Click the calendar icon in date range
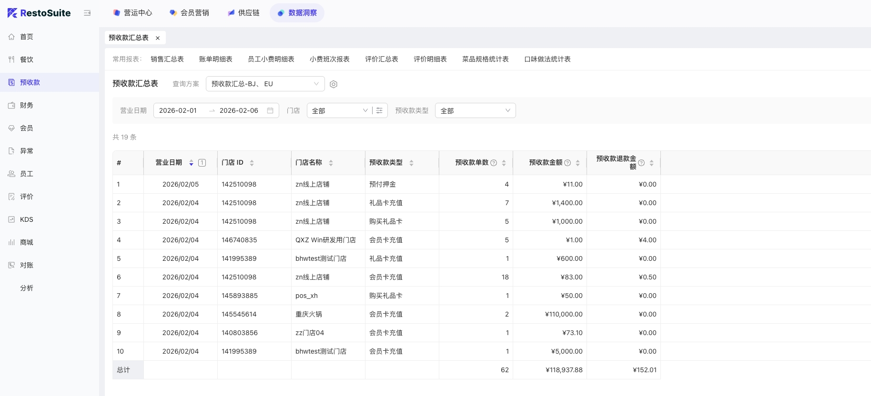This screenshot has width=871, height=396. pyautogui.click(x=270, y=110)
